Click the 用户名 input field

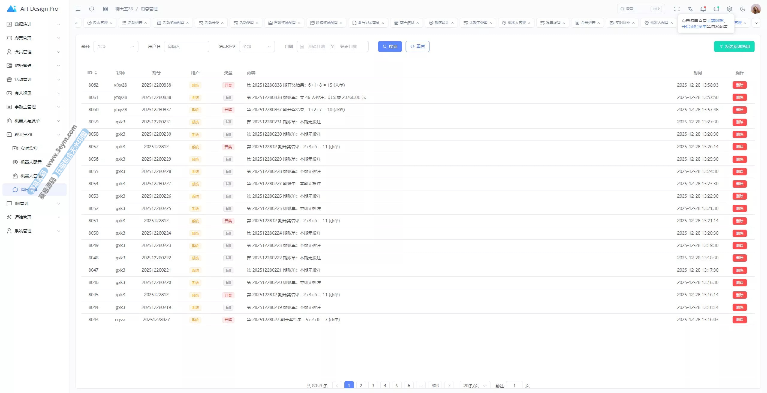(x=186, y=46)
